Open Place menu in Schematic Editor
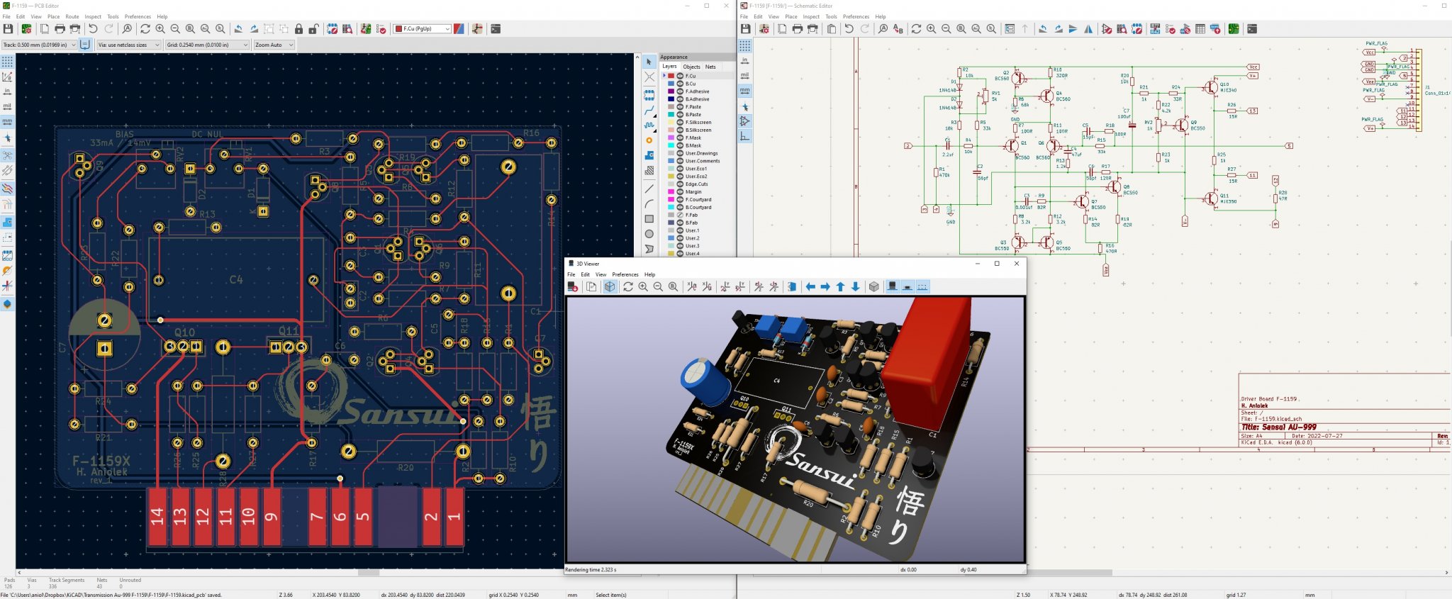 tap(791, 16)
